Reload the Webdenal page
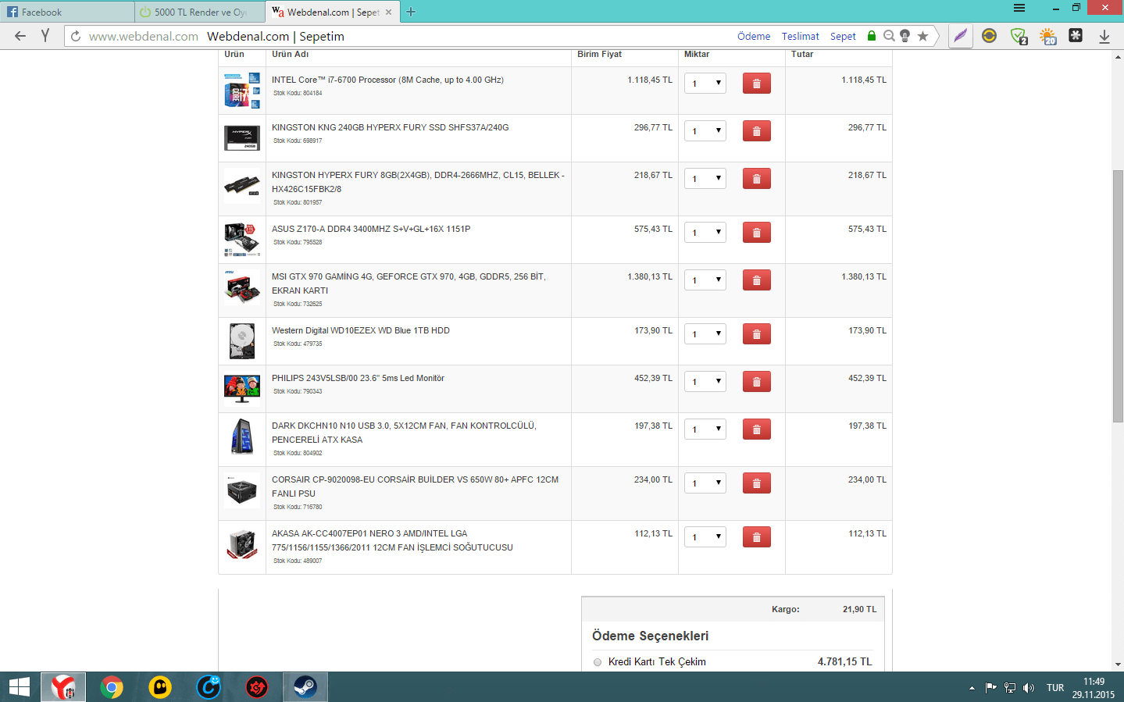1124x702 pixels. click(x=76, y=36)
